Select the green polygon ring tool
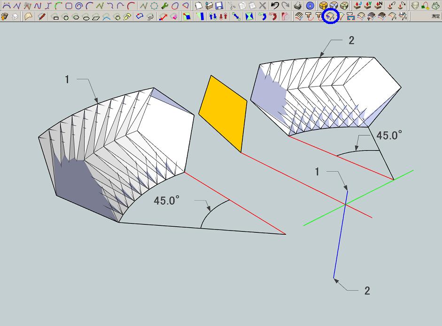The image size is (442, 326). (154, 5)
